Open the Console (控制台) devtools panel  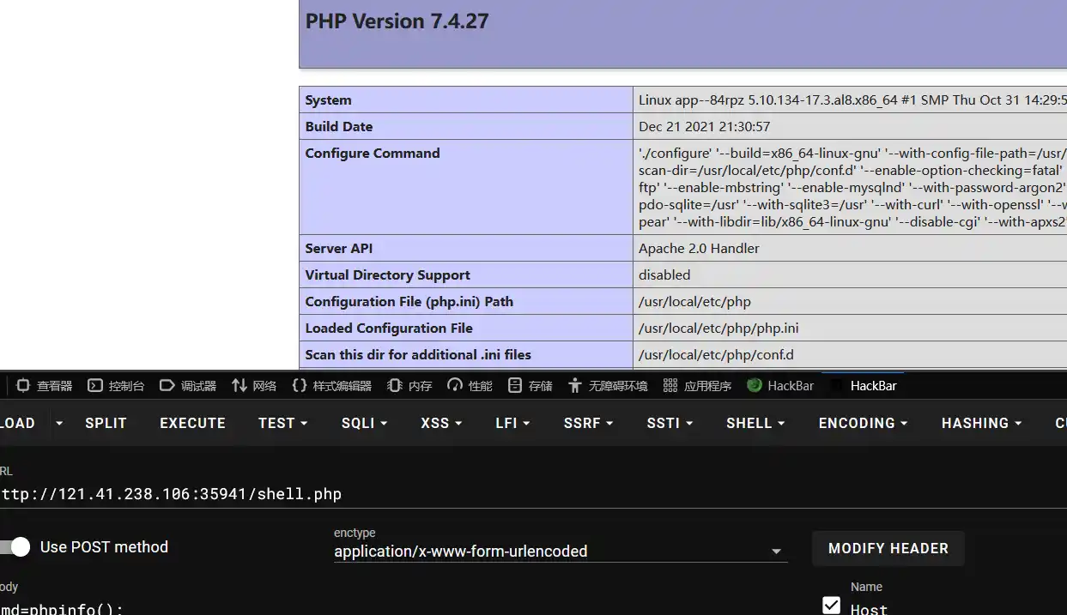[x=117, y=386]
